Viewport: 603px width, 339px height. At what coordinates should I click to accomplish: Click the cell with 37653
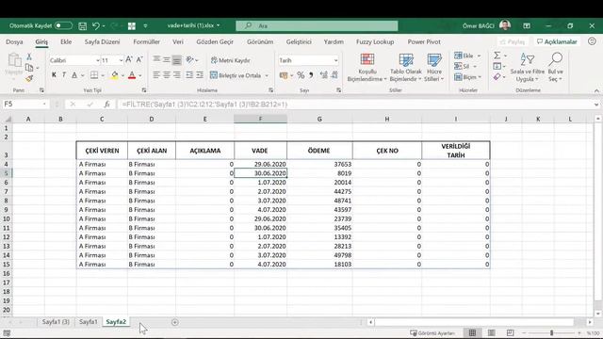[319, 164]
